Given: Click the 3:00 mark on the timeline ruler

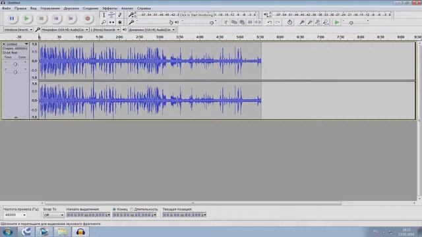Looking at the screenshot, I should [x=160, y=37].
